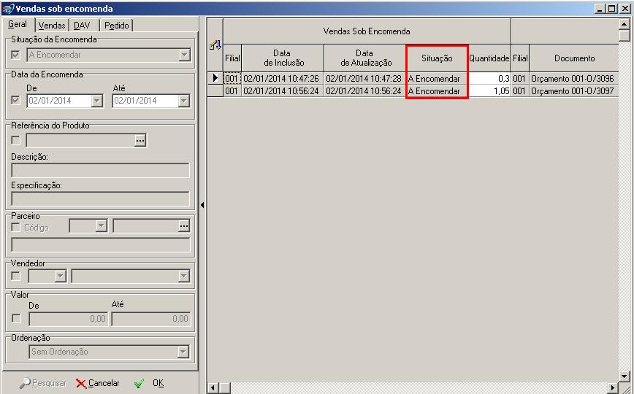Click the Quantidade column header
The image size is (634, 394).
[489, 58]
